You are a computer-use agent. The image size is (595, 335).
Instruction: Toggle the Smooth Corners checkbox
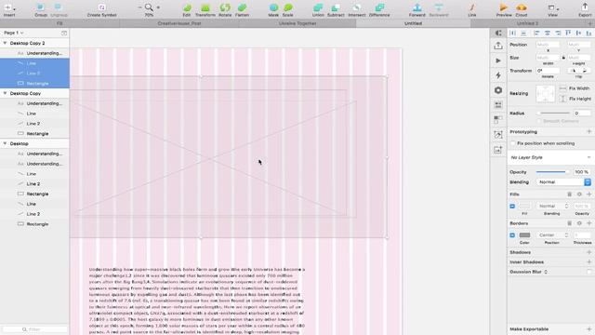[x=538, y=121]
